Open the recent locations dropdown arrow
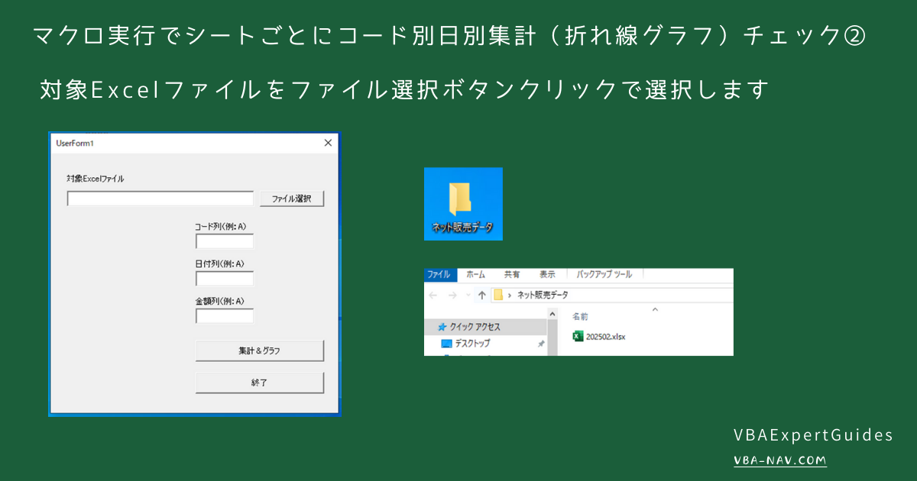 click(x=467, y=293)
